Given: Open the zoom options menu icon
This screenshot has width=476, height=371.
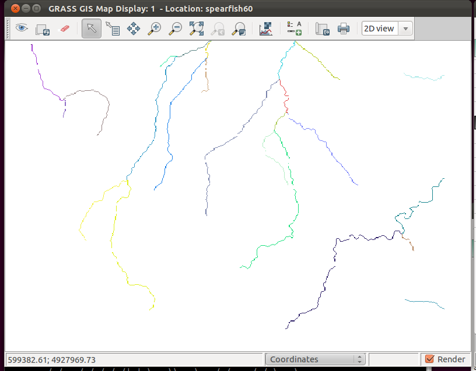Looking at the screenshot, I should 239,29.
